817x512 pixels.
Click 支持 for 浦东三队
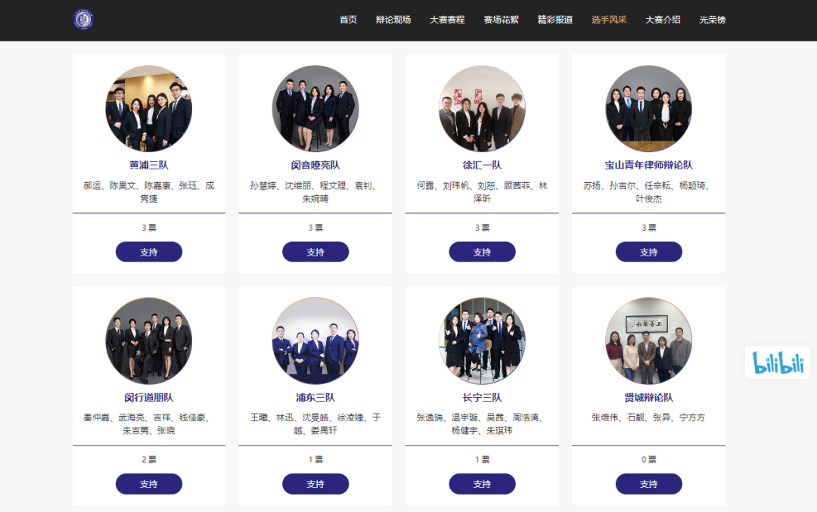tap(315, 484)
